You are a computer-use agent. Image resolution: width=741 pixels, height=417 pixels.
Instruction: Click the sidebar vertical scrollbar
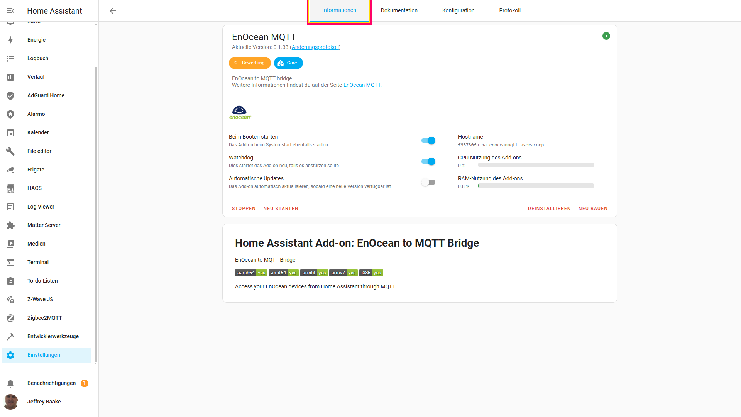[x=96, y=214]
